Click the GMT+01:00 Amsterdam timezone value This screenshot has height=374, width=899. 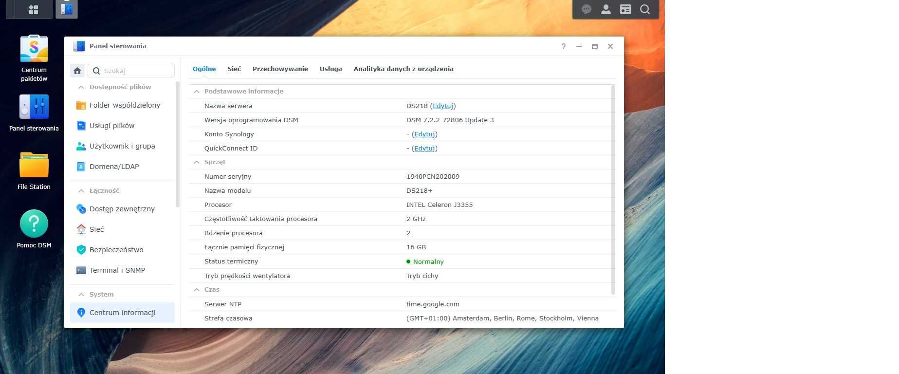[502, 318]
